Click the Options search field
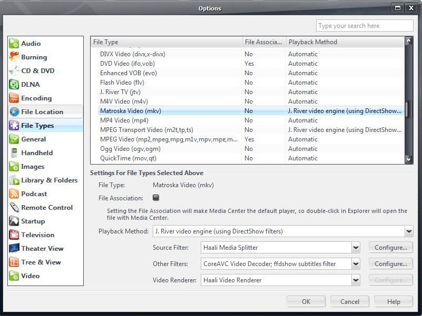The height and width of the screenshot is (316, 422). pos(365,26)
